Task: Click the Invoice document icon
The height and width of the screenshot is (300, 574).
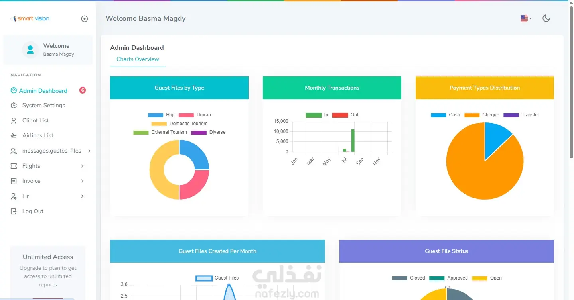Action: tap(14, 181)
